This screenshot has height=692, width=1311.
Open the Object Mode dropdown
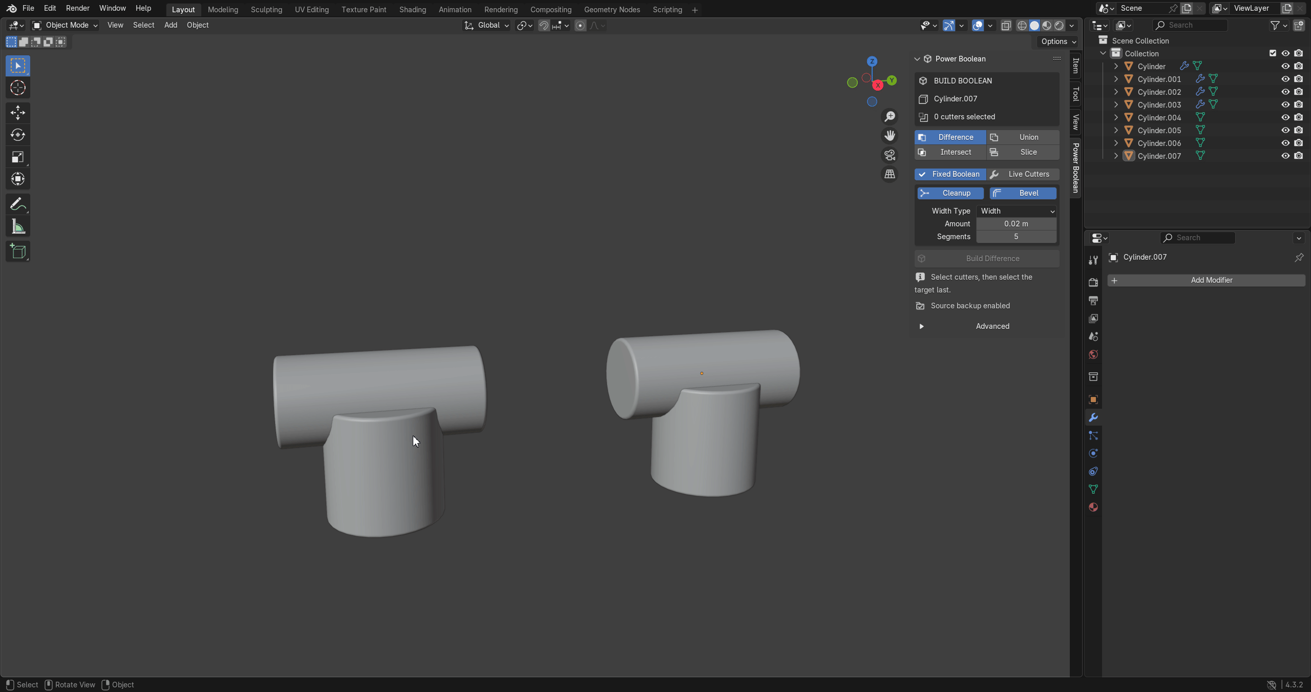[65, 25]
